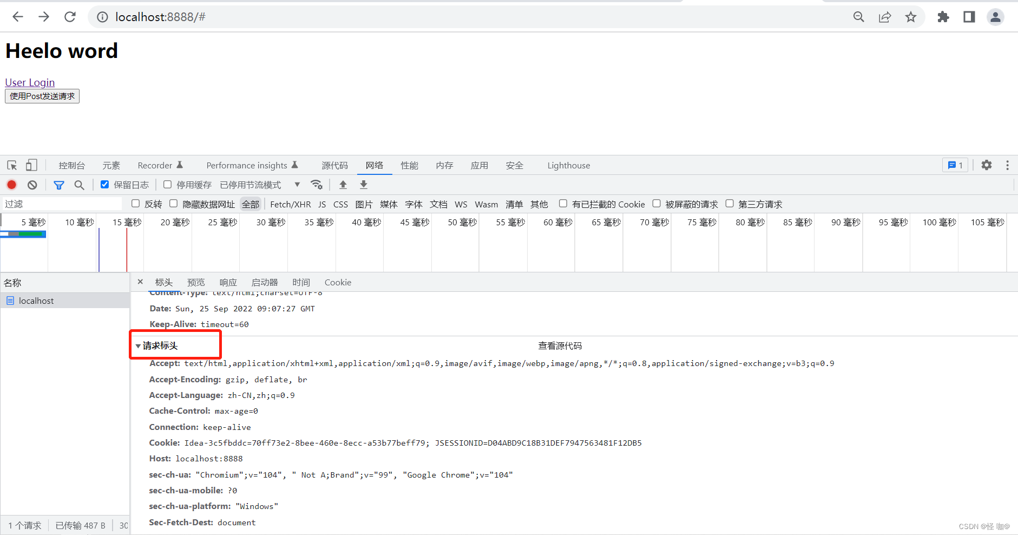
Task: Open the DevTools settings gear
Action: (x=987, y=165)
